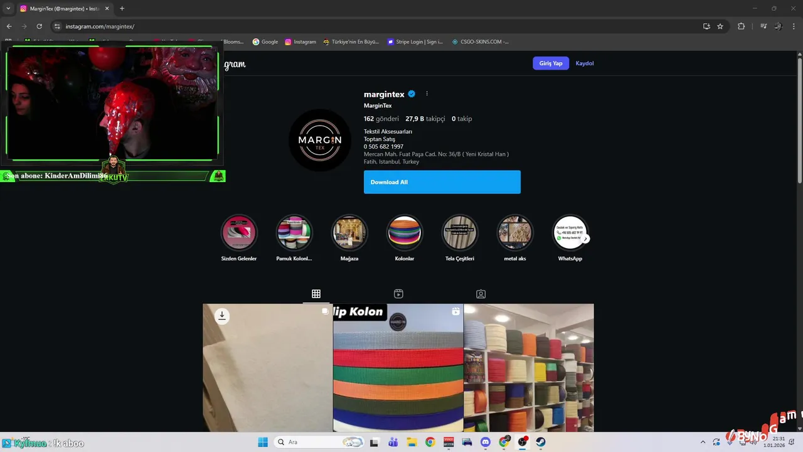The height and width of the screenshot is (452, 803).
Task: Click the 0 takip count
Action: coord(462,119)
